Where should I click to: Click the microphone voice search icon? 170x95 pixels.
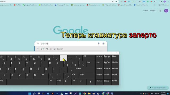click(x=99, y=44)
